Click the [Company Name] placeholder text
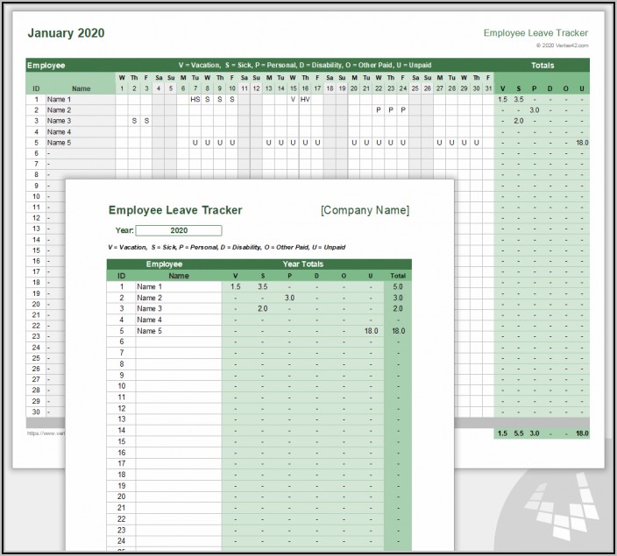Viewport: 617px width, 556px height. 365,210
